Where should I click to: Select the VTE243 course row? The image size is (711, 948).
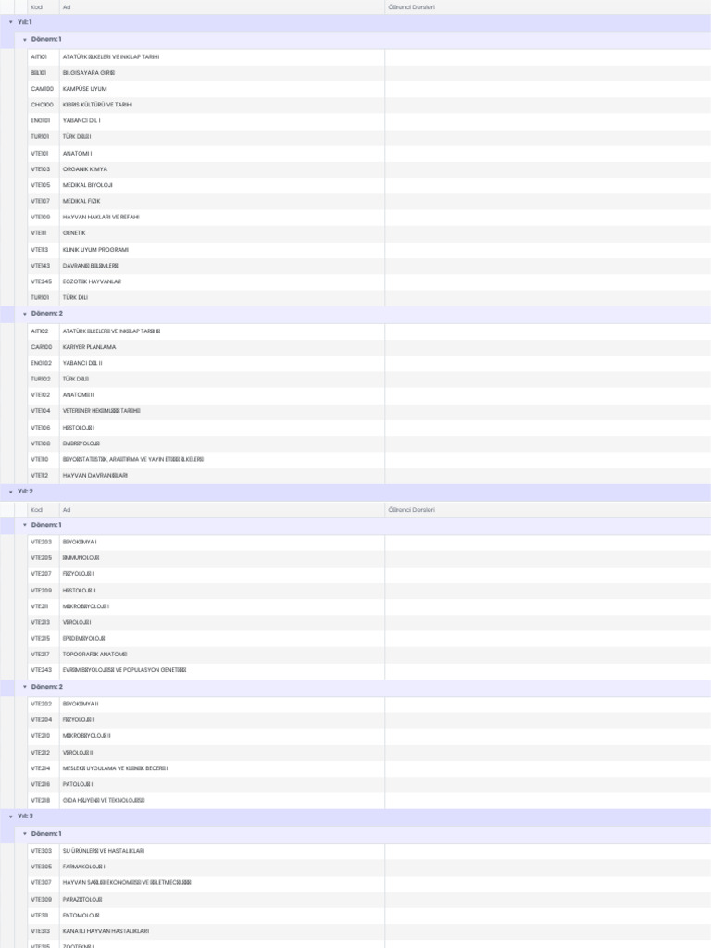[368, 670]
